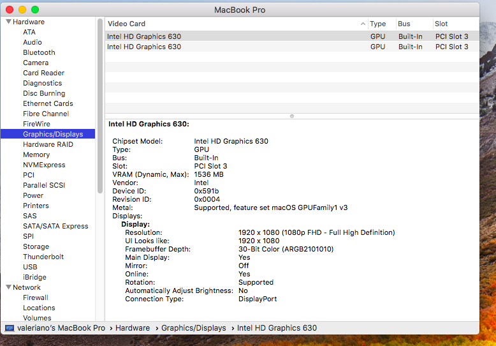
Task: Select SAS in the sidebar
Action: click(x=30, y=216)
